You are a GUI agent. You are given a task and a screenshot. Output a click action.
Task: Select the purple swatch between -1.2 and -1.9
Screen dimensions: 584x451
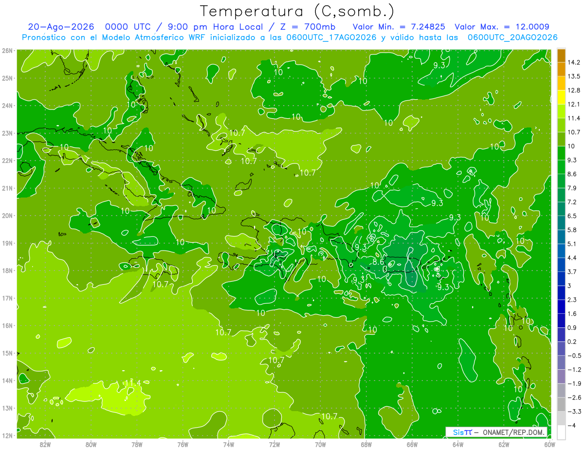click(561, 377)
